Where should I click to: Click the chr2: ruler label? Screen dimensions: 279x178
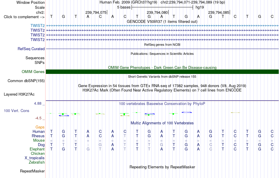[40, 12]
